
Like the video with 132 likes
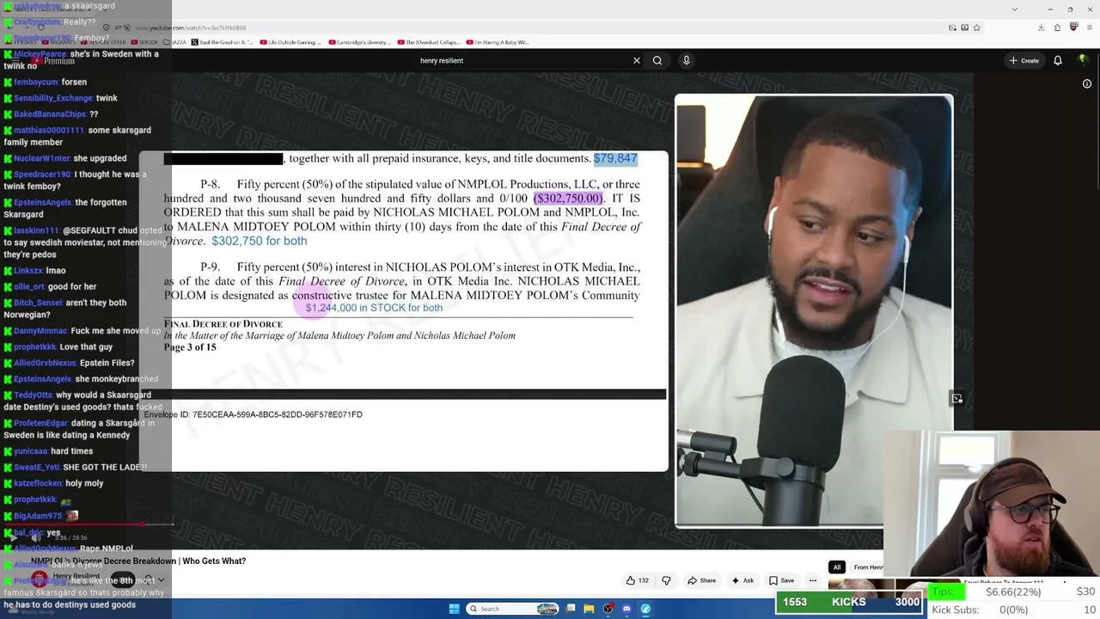[637, 580]
